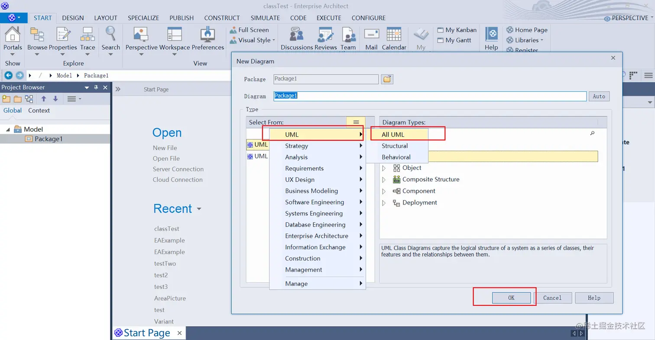Open the CONFIGURE ribbon tab

tap(369, 18)
